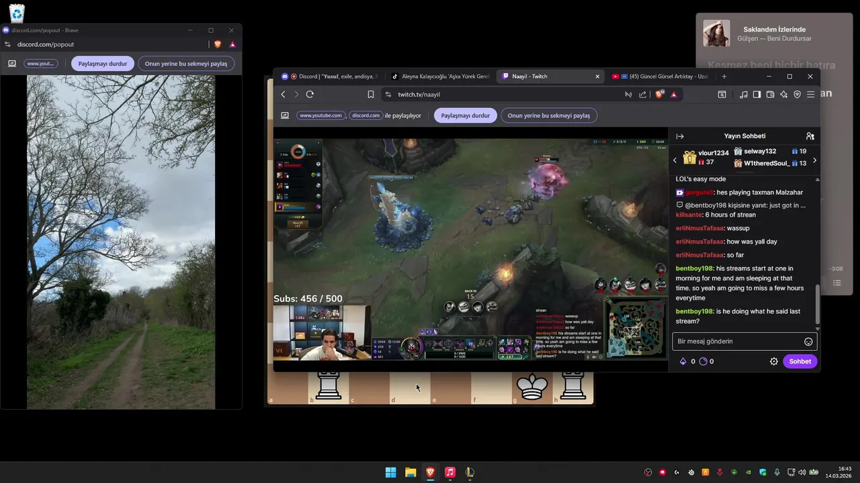Screen dimensions: 860x483
Task: Click selway132 in gift leaderboard
Action: point(759,152)
